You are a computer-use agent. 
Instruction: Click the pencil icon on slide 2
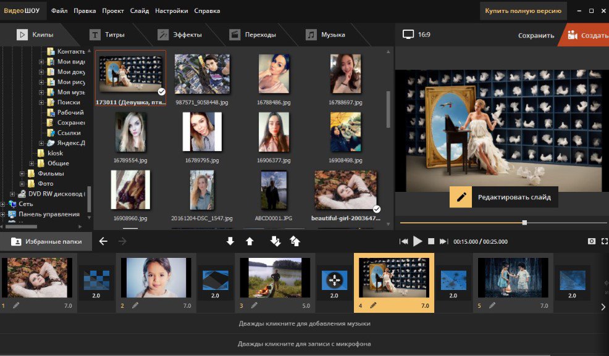[135, 305]
